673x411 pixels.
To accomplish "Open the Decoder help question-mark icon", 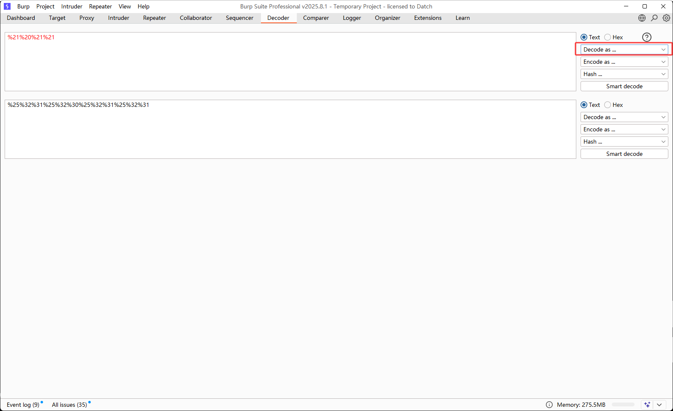I will 646,37.
